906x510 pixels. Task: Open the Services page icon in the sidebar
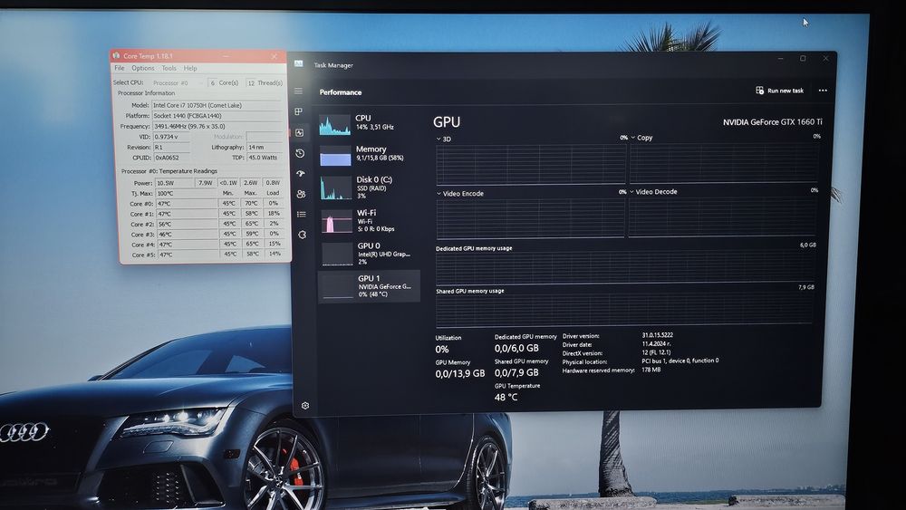tap(303, 235)
